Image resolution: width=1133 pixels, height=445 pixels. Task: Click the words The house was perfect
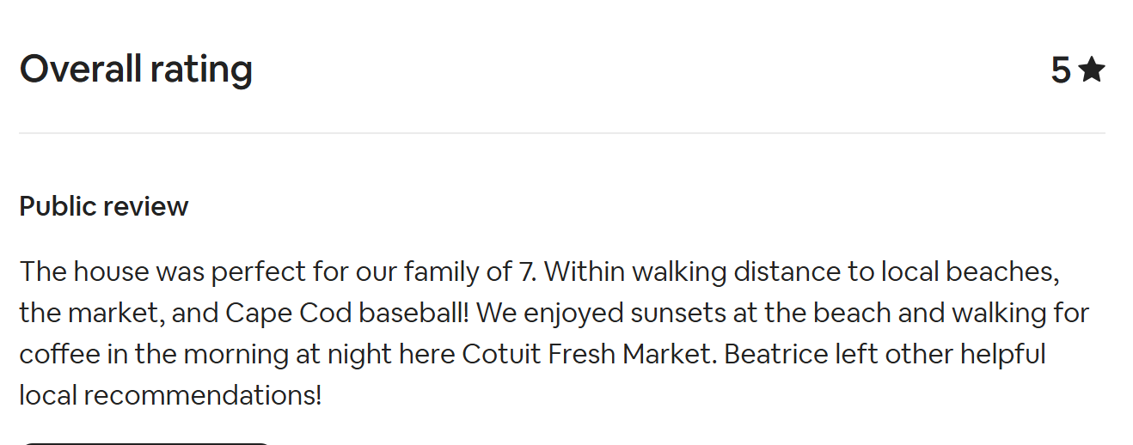click(x=162, y=271)
